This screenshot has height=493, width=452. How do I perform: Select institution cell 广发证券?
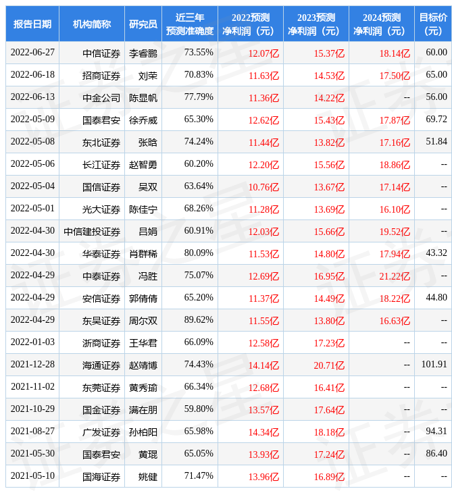click(101, 433)
